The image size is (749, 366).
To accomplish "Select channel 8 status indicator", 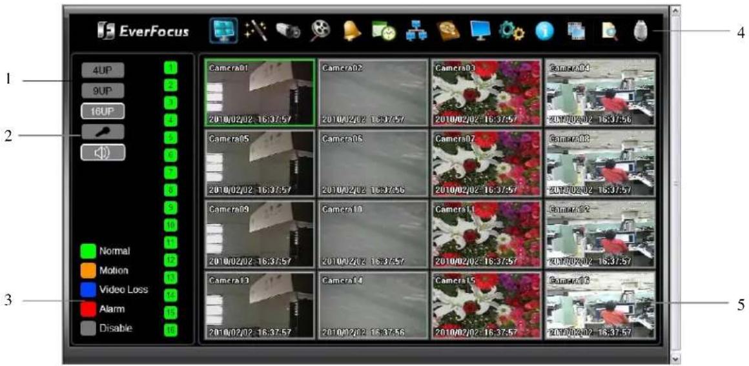I will pyautogui.click(x=172, y=190).
